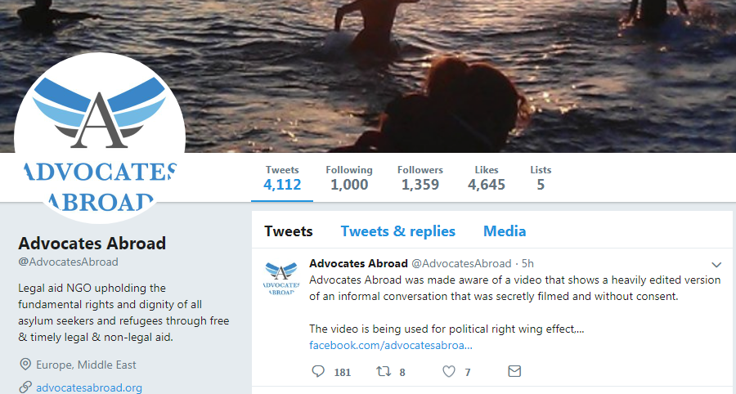Visit advocatesabroad.org website link
This screenshot has width=736, height=394.
(x=89, y=387)
